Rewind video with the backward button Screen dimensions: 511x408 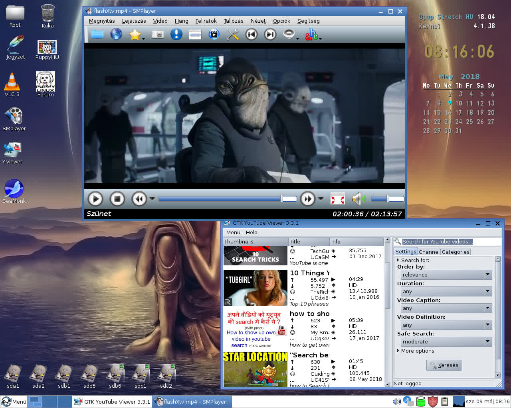click(139, 198)
